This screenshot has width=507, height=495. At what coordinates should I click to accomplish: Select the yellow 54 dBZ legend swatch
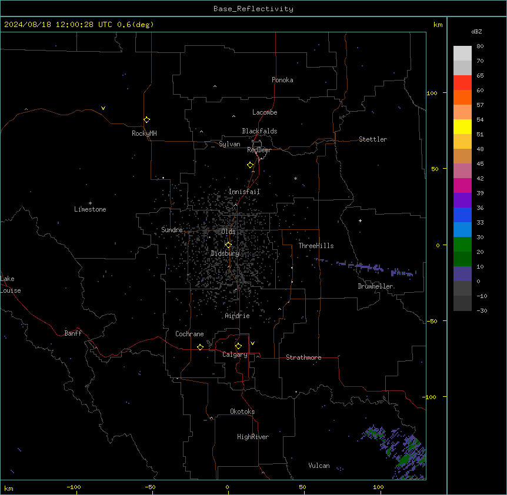tap(462, 126)
